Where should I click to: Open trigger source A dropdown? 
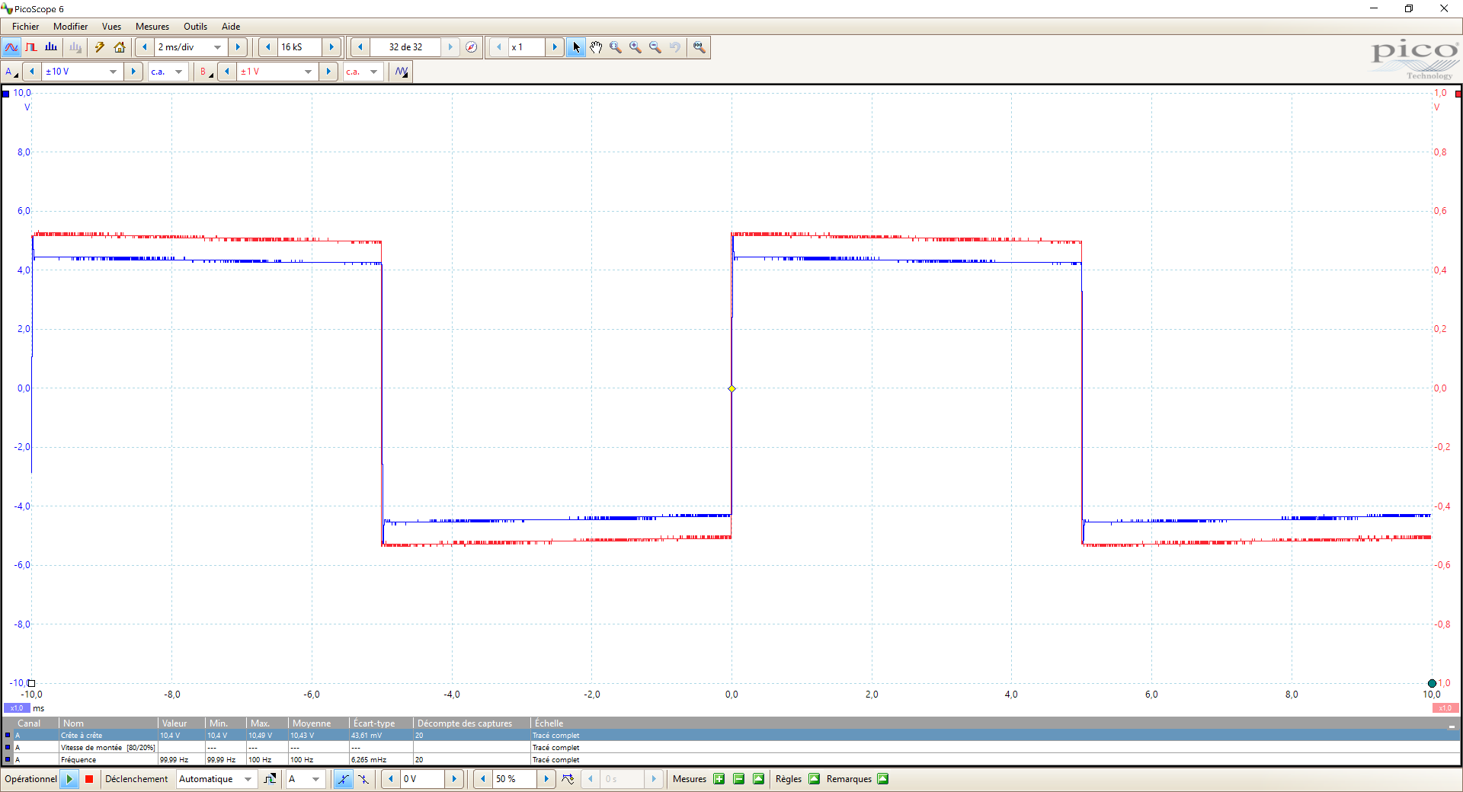pyautogui.click(x=305, y=779)
